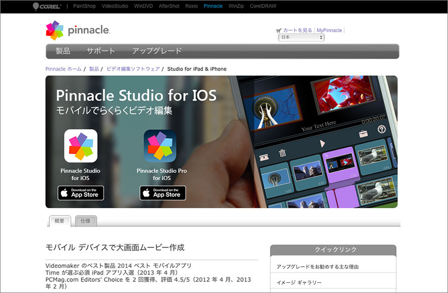Click the help question mark on phone screen
Image resolution: width=448 pixels, height=293 pixels.
click(x=382, y=129)
